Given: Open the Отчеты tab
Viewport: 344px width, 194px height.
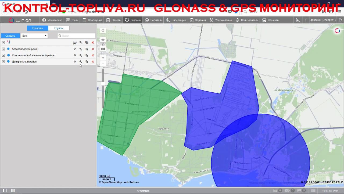Looking at the screenshot, I should click(x=113, y=20).
